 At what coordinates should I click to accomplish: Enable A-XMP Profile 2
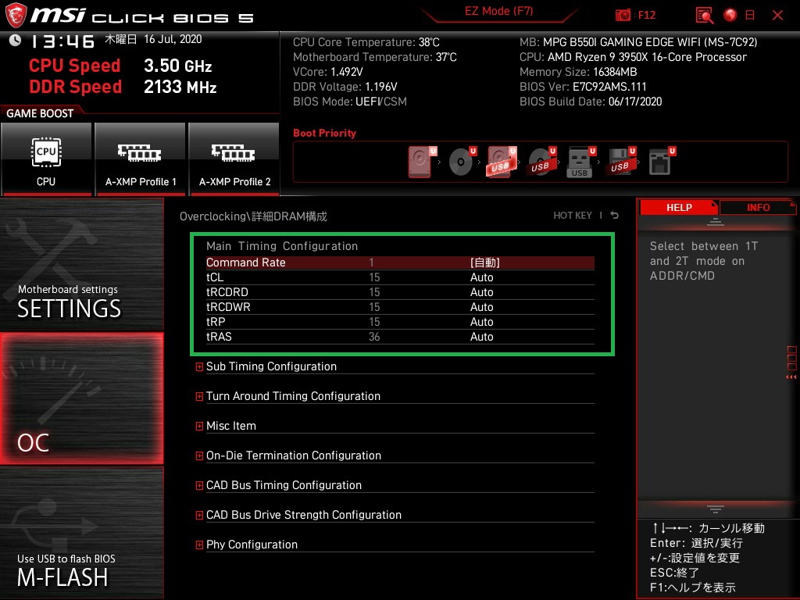click(234, 159)
